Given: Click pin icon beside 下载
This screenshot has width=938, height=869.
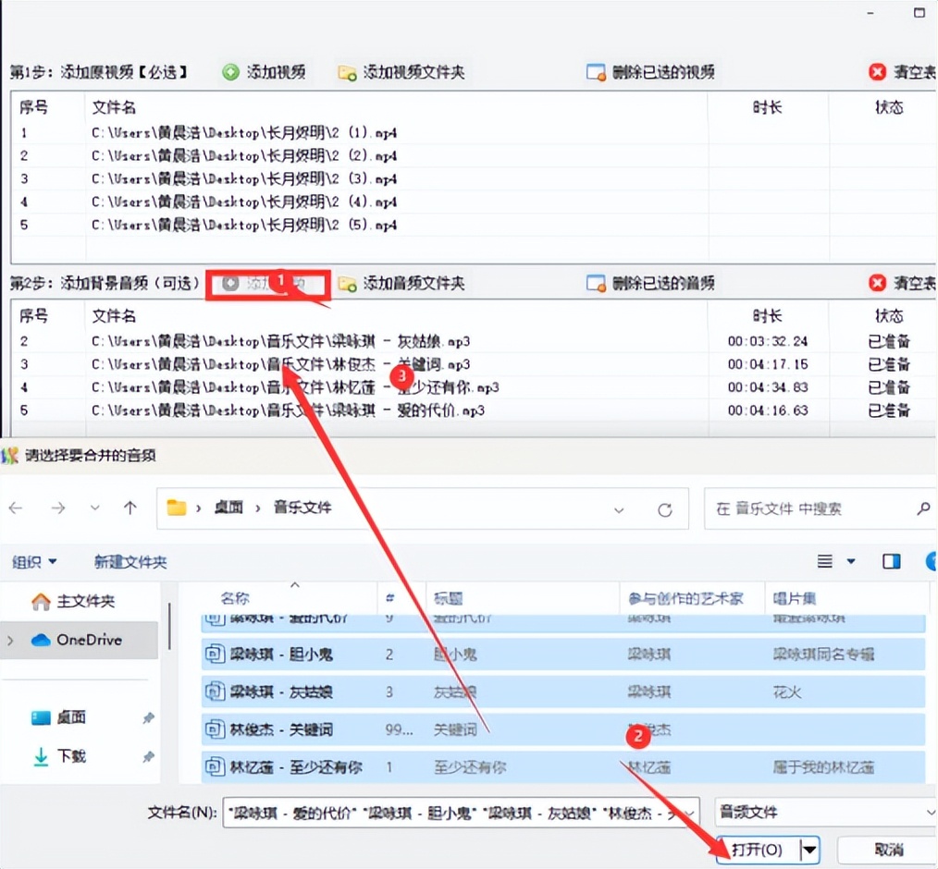Looking at the screenshot, I should [x=148, y=757].
